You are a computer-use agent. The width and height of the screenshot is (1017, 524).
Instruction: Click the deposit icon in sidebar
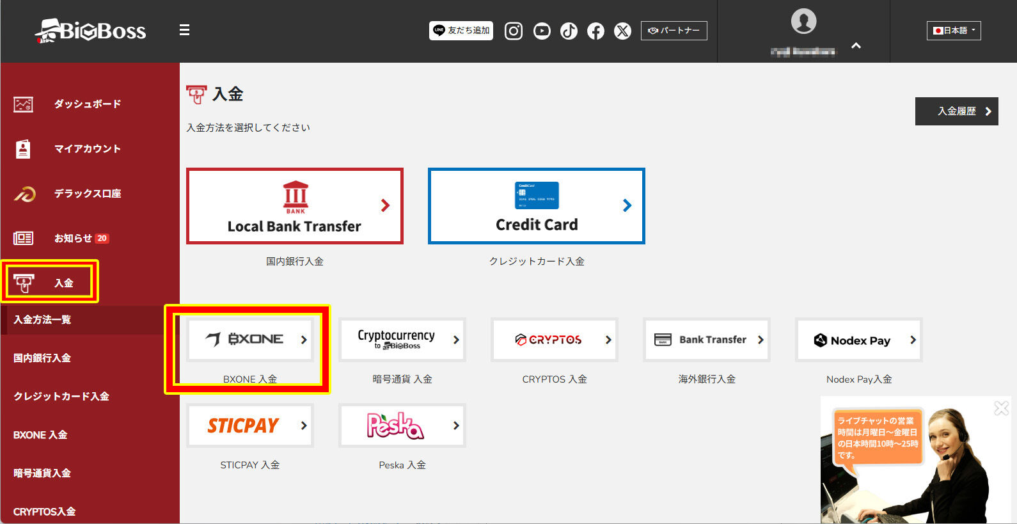tap(24, 283)
